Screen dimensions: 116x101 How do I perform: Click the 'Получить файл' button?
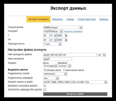coord(75,94)
